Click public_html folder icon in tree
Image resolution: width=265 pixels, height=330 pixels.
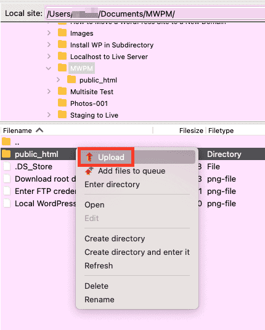71,79
